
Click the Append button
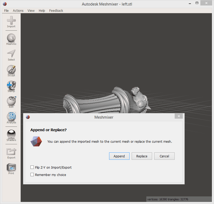click(119, 156)
